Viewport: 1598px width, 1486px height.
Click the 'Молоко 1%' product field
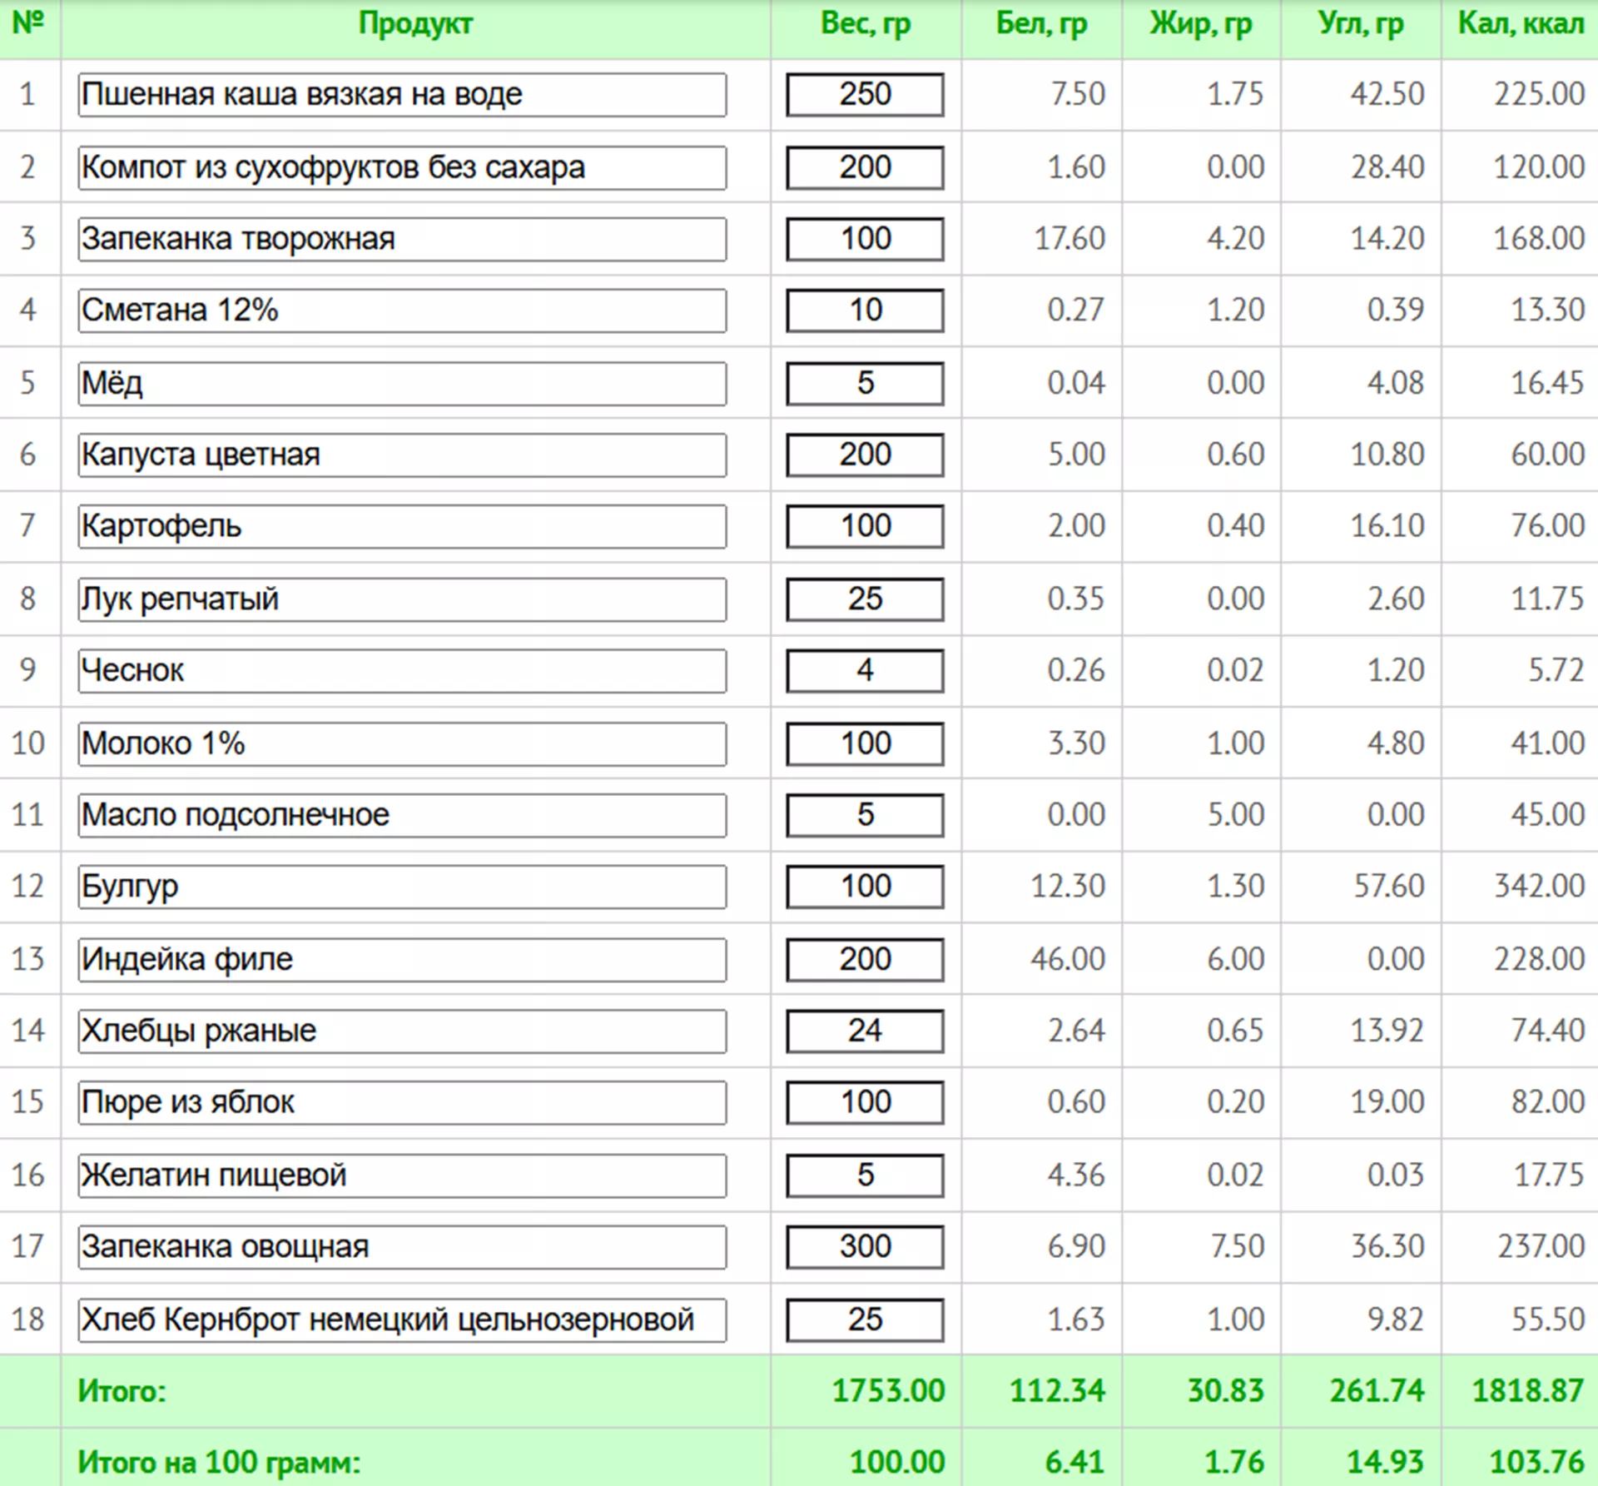pyautogui.click(x=402, y=743)
